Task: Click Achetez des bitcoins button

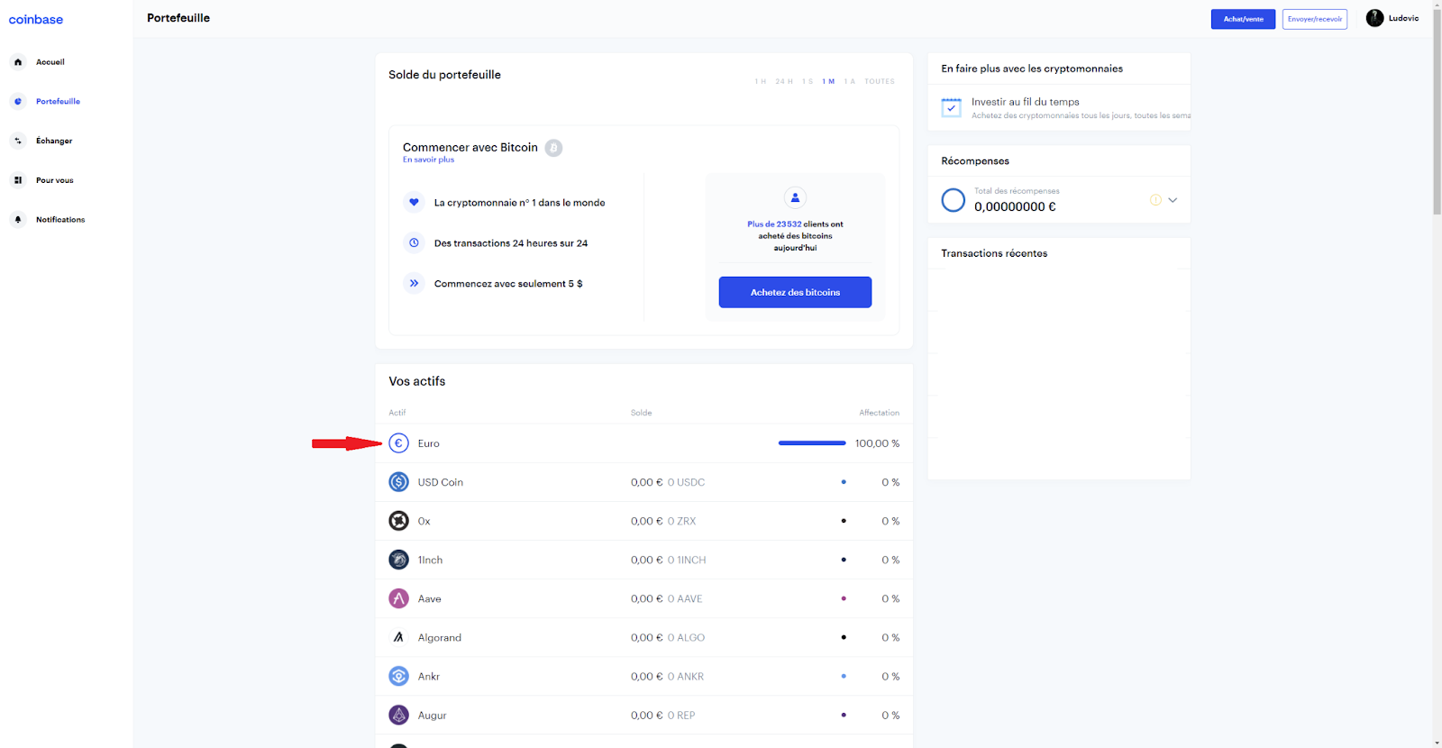Action: [795, 292]
